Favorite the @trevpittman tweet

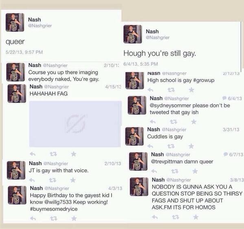click(195, 171)
